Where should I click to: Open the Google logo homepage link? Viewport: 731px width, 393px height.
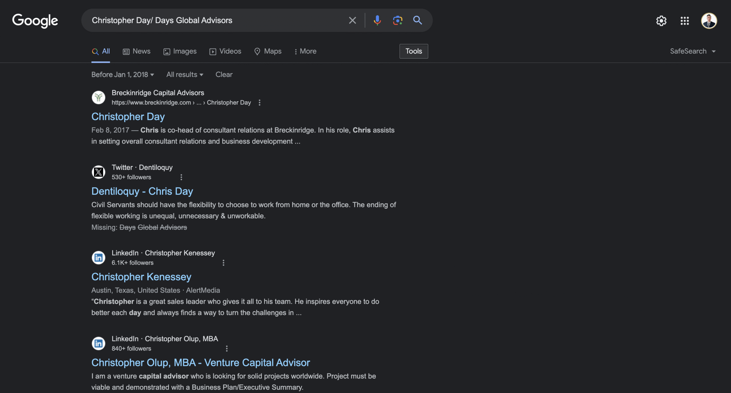(x=35, y=21)
